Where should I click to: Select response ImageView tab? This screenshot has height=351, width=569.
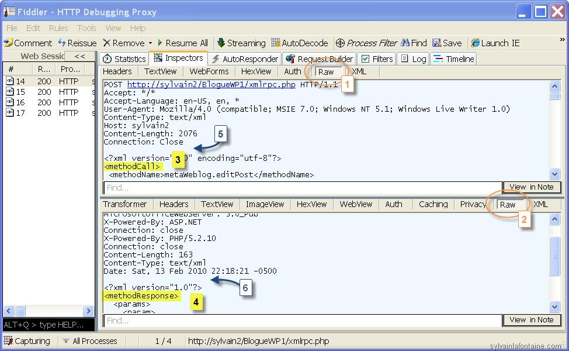265,204
